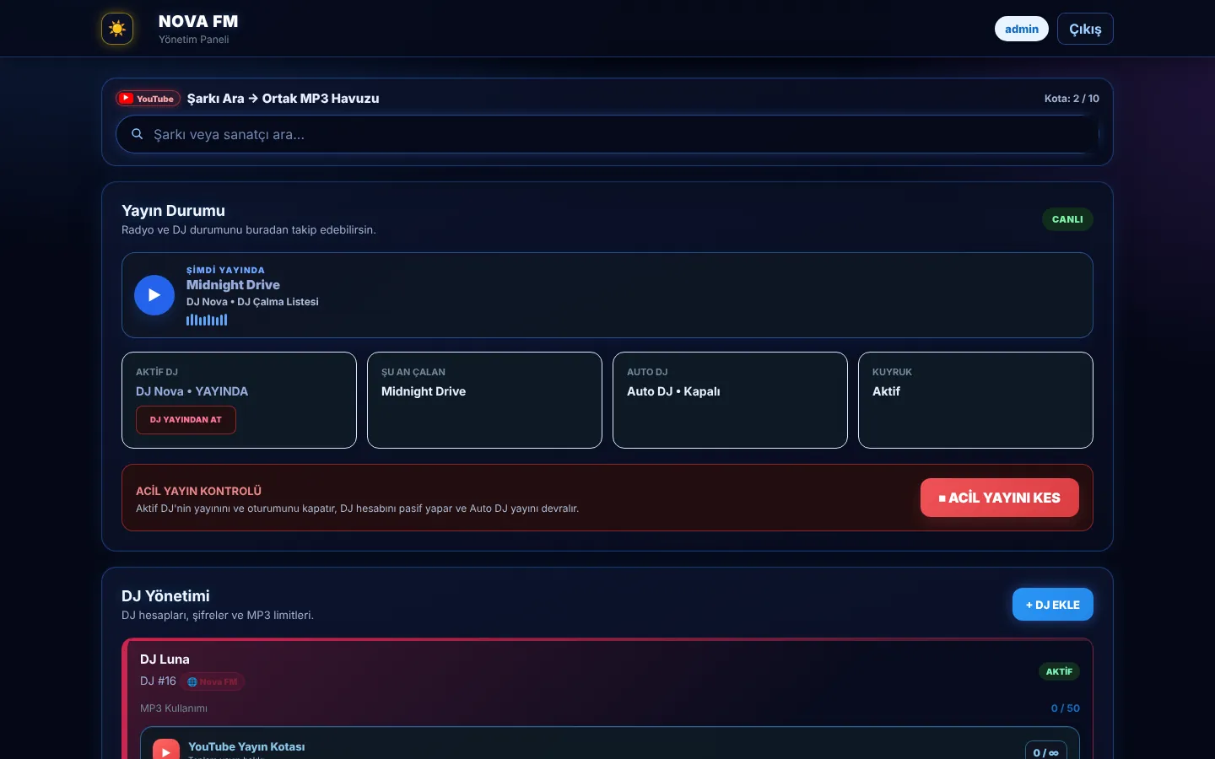Click the Midnight Drive title under ŞİMDİ YAYINDA
The height and width of the screenshot is (759, 1215).
click(233, 285)
